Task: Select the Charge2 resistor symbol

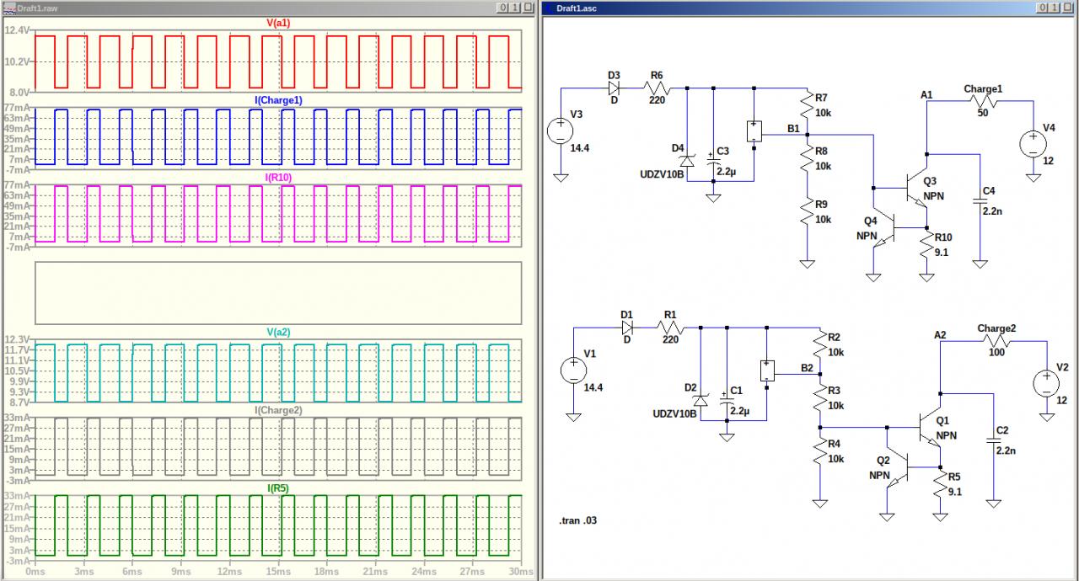Action: tap(996, 341)
